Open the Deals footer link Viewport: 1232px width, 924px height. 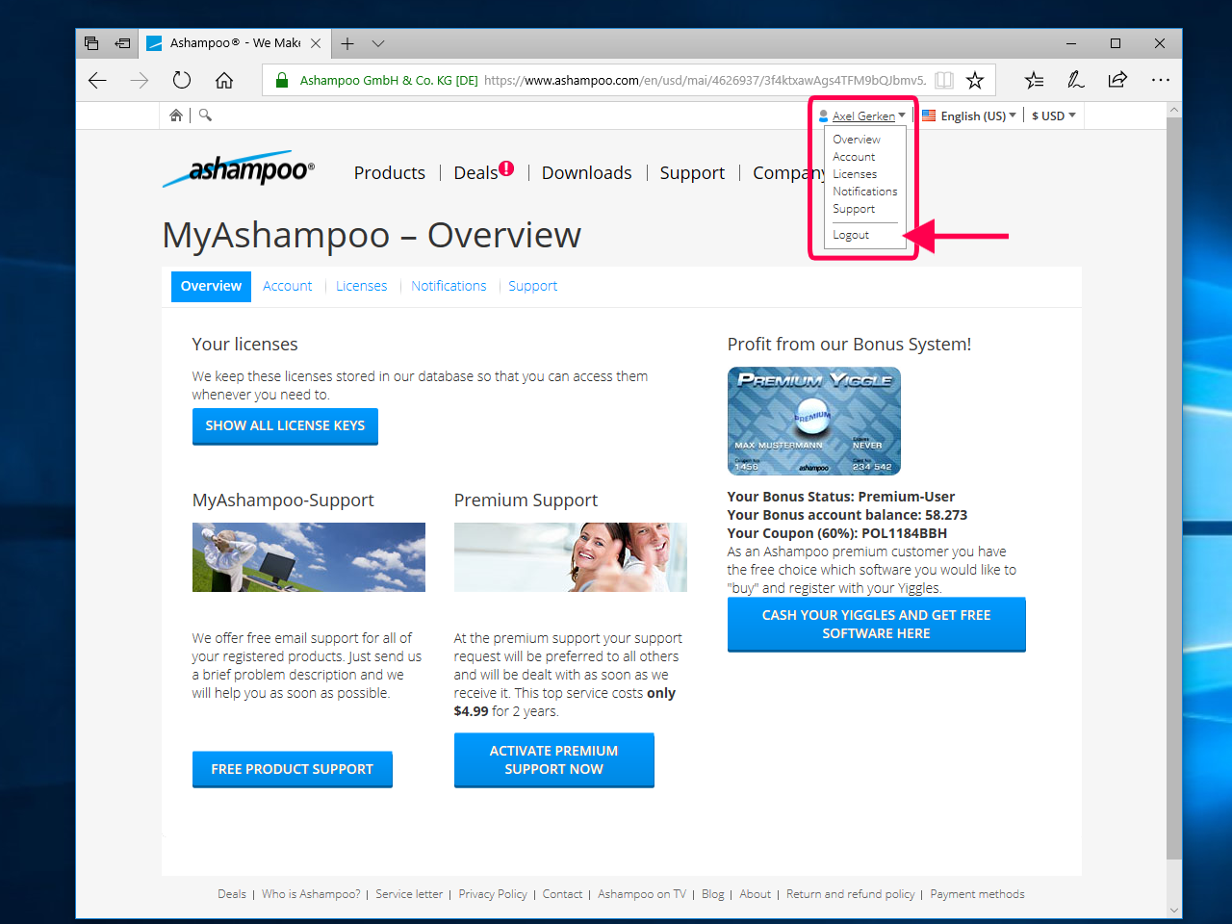click(x=232, y=894)
